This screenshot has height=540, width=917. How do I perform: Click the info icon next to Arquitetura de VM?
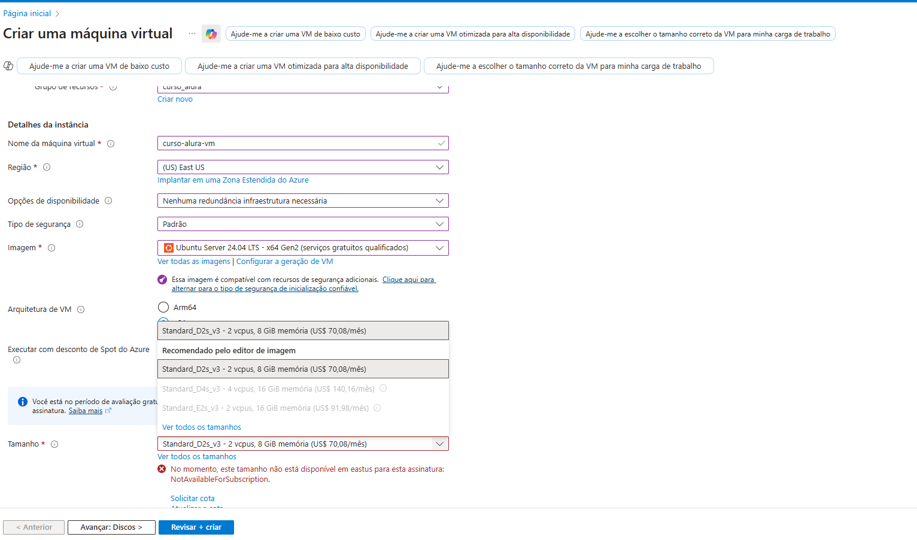tap(81, 309)
